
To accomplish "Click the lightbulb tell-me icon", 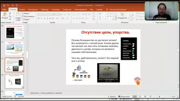I will (107, 10).
